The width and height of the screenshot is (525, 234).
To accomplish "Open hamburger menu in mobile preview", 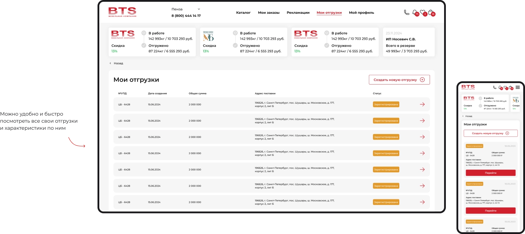I will click(518, 87).
